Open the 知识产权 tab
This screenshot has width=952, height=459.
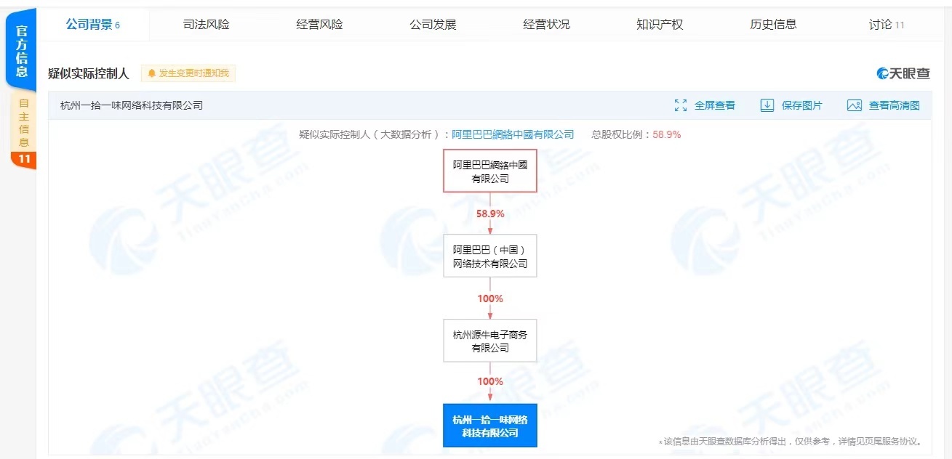coord(660,25)
